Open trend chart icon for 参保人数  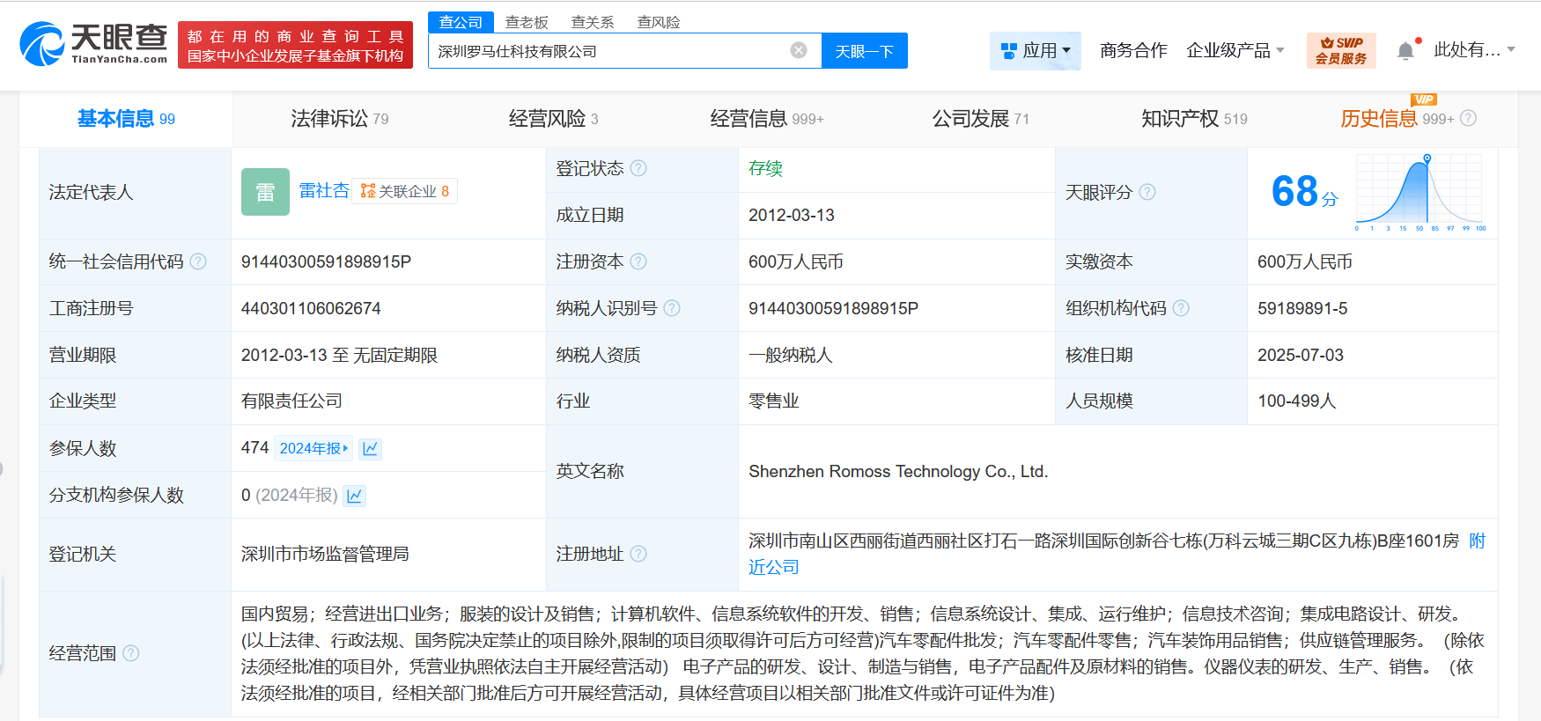[371, 448]
